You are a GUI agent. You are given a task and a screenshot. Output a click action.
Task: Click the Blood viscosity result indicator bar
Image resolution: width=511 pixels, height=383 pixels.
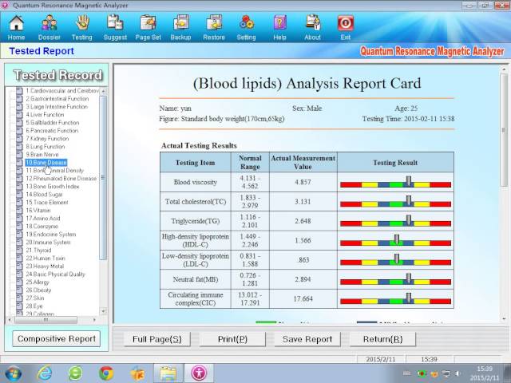tap(395, 183)
